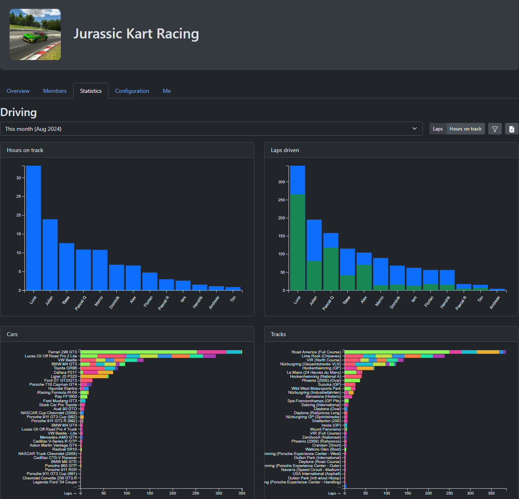Open the This month (Aug 2024) dropdown
Image resolution: width=519 pixels, height=499 pixels.
coord(211,129)
